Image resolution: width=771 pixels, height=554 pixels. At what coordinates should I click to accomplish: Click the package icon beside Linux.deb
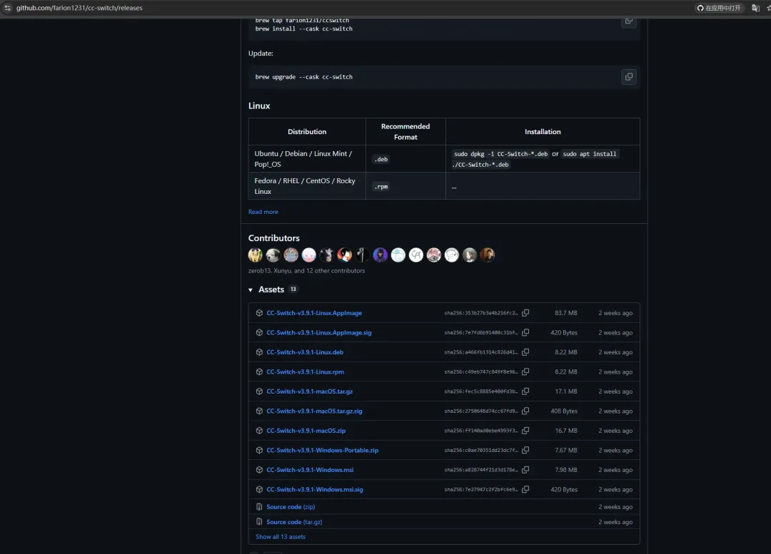(259, 352)
